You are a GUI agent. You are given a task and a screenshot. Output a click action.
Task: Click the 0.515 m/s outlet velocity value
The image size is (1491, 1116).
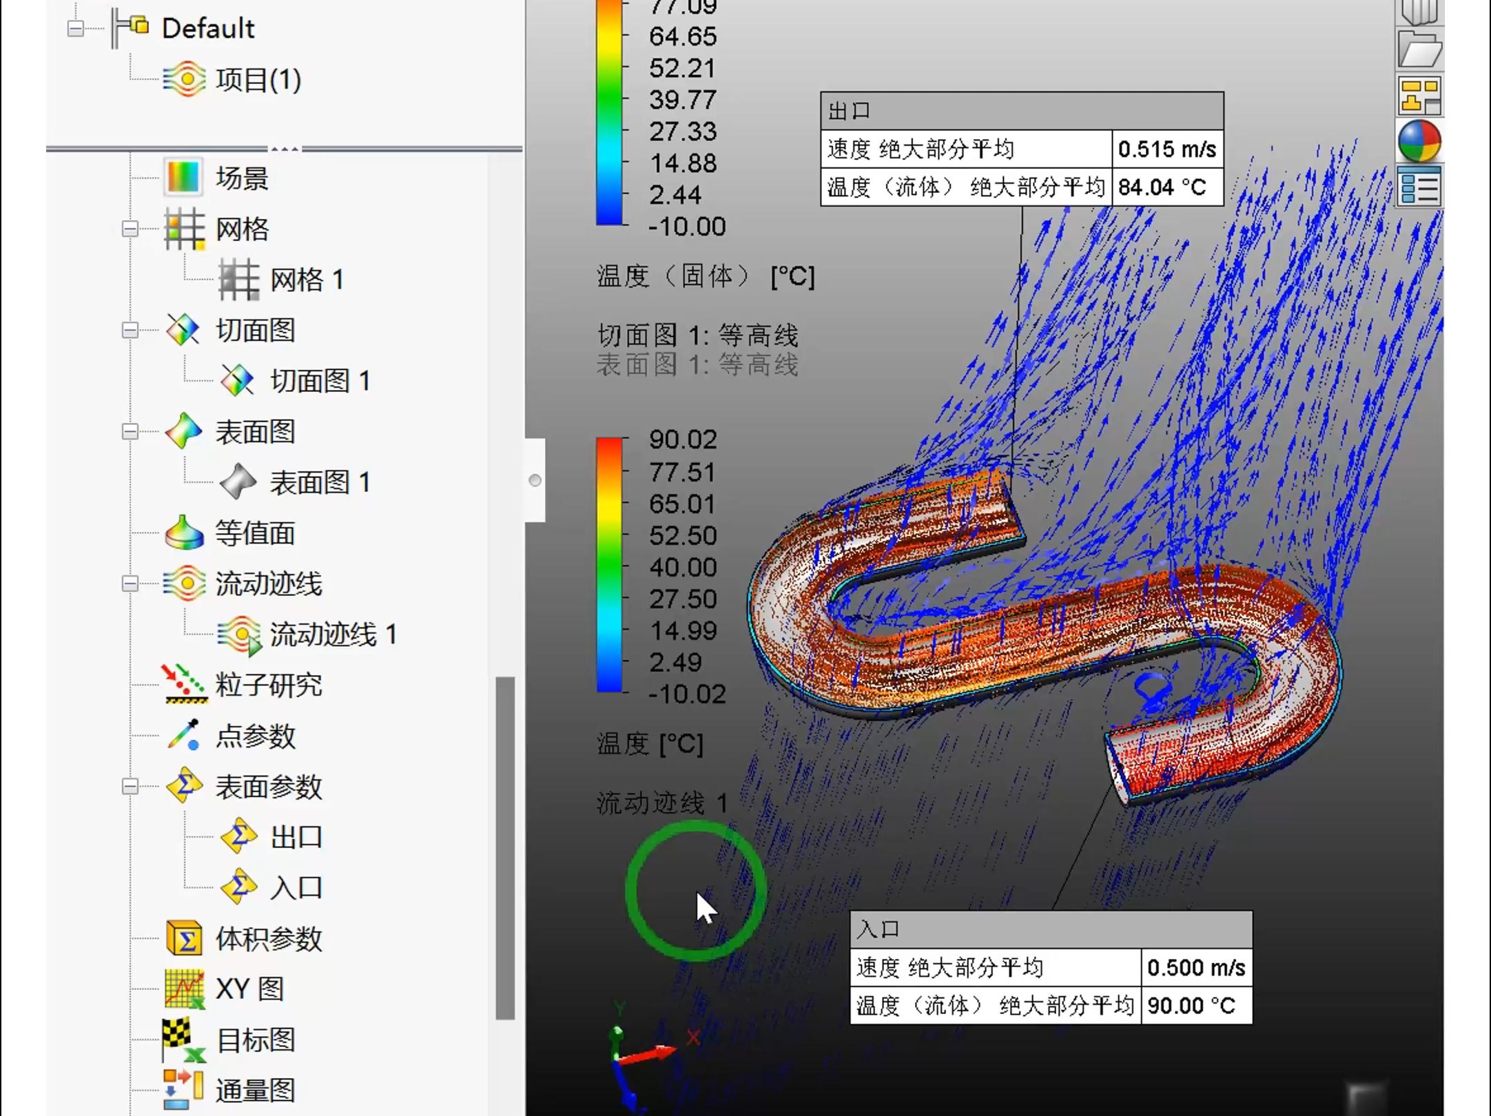[1167, 149]
